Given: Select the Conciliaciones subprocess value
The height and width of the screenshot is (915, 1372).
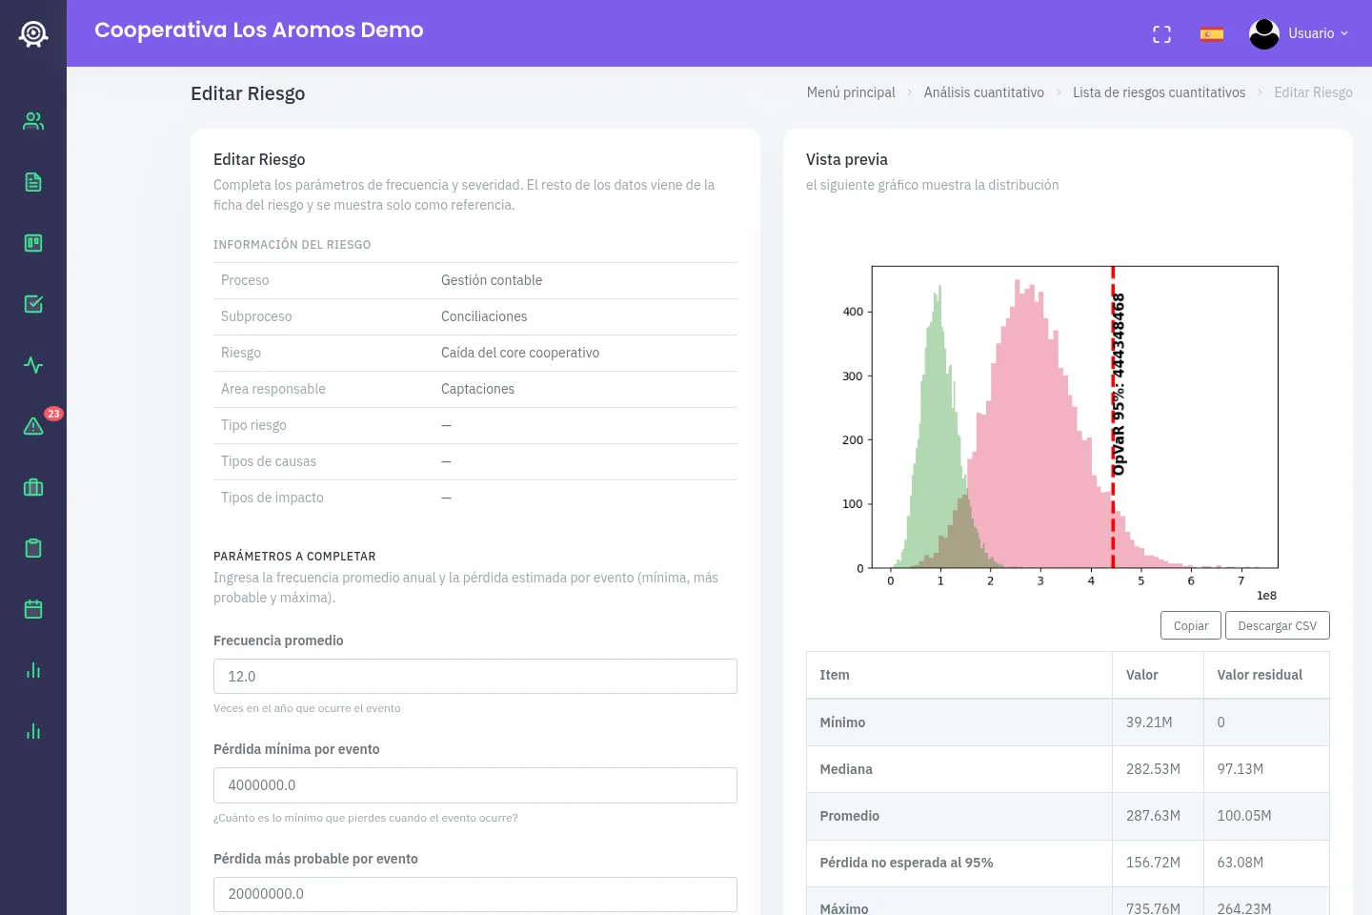Looking at the screenshot, I should tap(484, 316).
